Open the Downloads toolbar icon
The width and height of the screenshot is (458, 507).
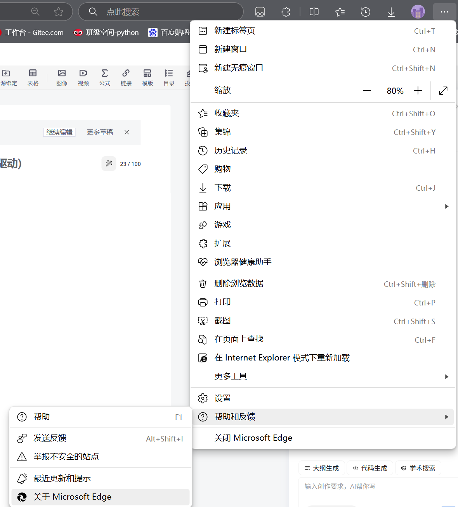coord(391,12)
